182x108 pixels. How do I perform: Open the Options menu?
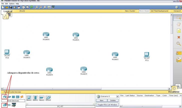(x=12, y=4)
